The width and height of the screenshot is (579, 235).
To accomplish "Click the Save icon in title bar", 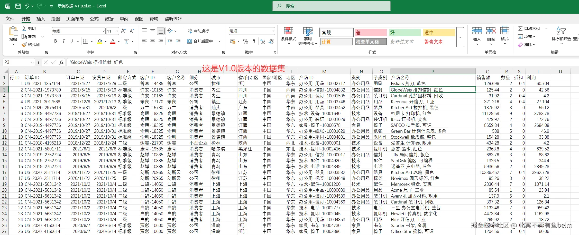I will point(18,6).
